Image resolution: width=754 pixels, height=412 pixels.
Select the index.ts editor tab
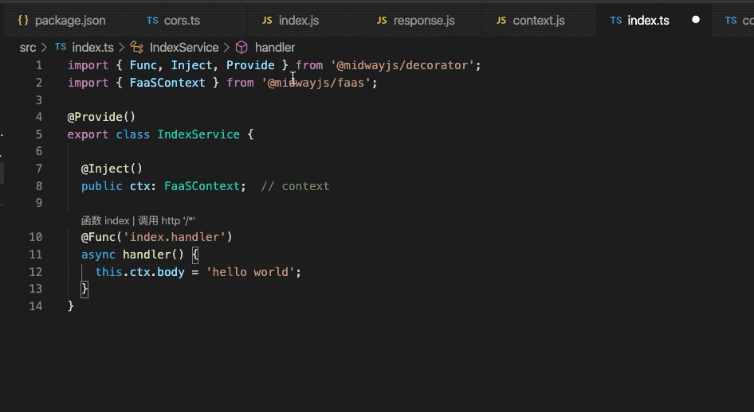click(648, 21)
